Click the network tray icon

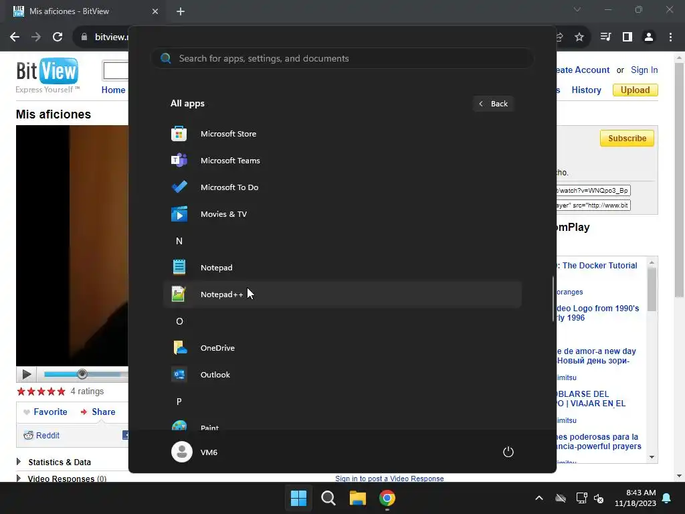point(581,498)
